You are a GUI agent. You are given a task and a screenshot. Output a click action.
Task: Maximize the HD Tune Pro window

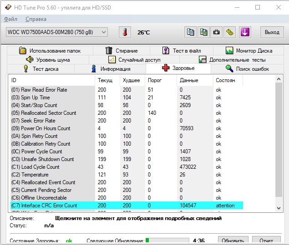tap(258, 8)
